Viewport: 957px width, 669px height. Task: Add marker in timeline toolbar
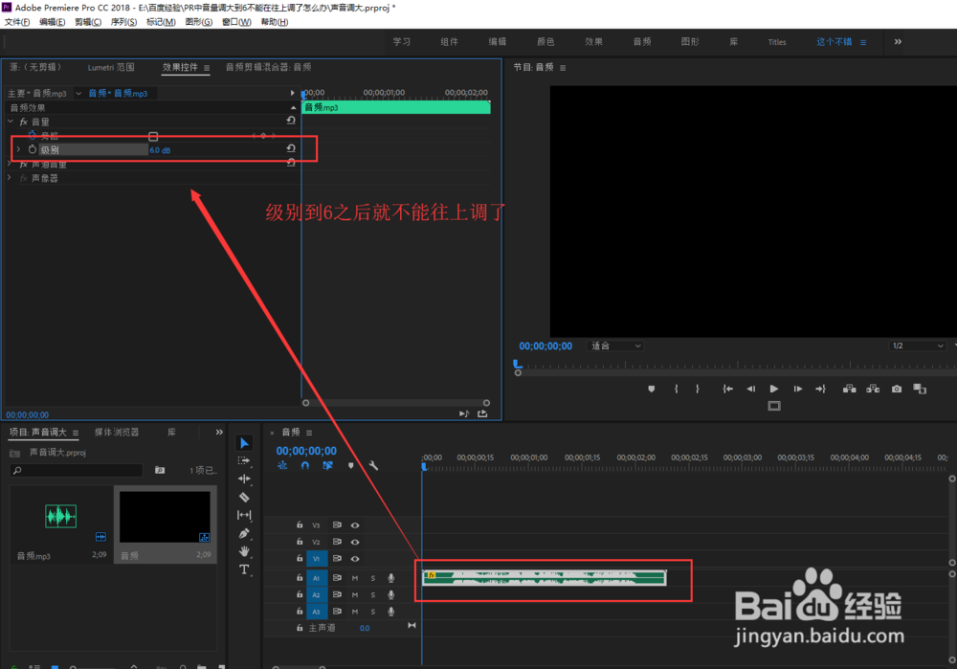click(x=351, y=466)
